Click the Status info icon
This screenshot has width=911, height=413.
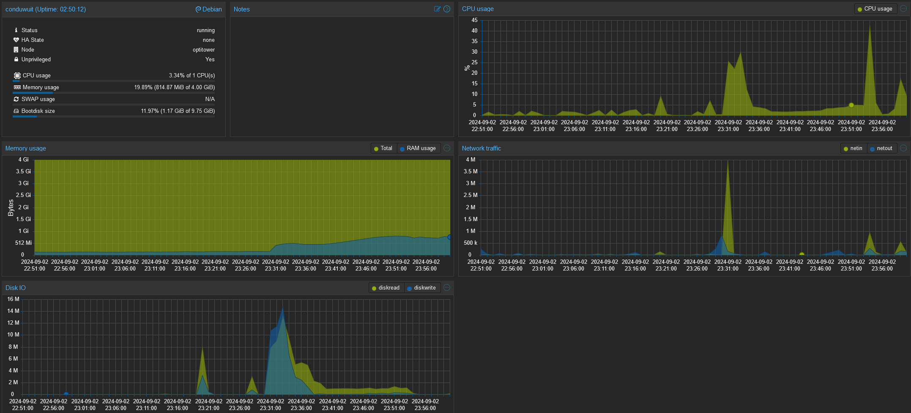click(16, 30)
